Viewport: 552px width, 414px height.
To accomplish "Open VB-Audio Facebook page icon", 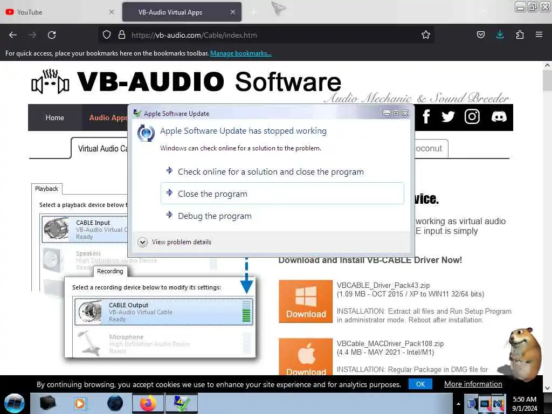I will pos(426,116).
